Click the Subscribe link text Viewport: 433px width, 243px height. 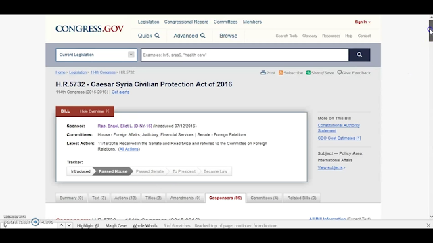click(293, 73)
